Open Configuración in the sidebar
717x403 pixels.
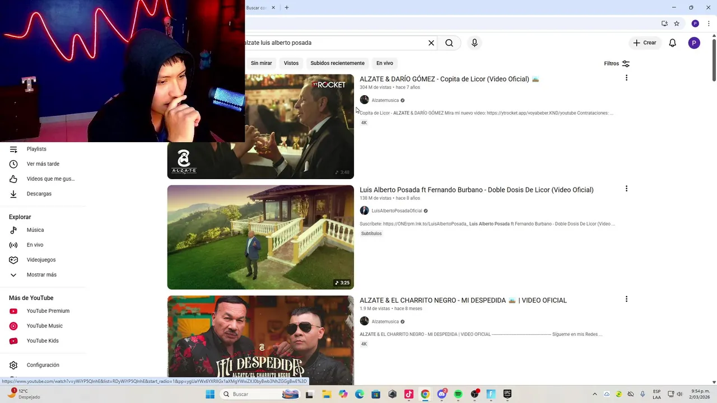pos(43,365)
